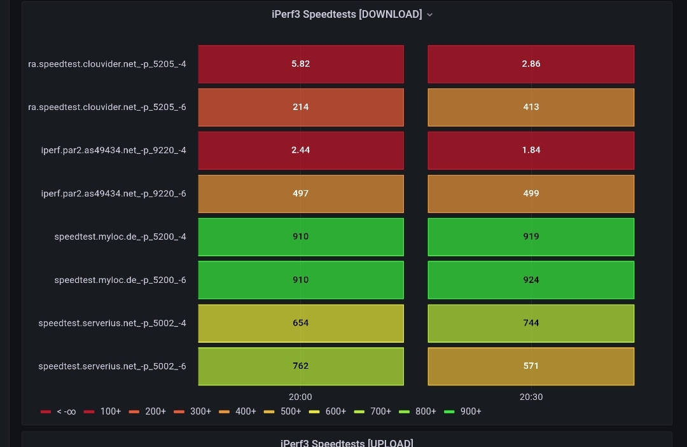Select the 413 heatmap cell
The image size is (687, 447).
click(x=531, y=107)
